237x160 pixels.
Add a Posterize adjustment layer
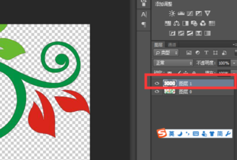[x=181, y=33]
